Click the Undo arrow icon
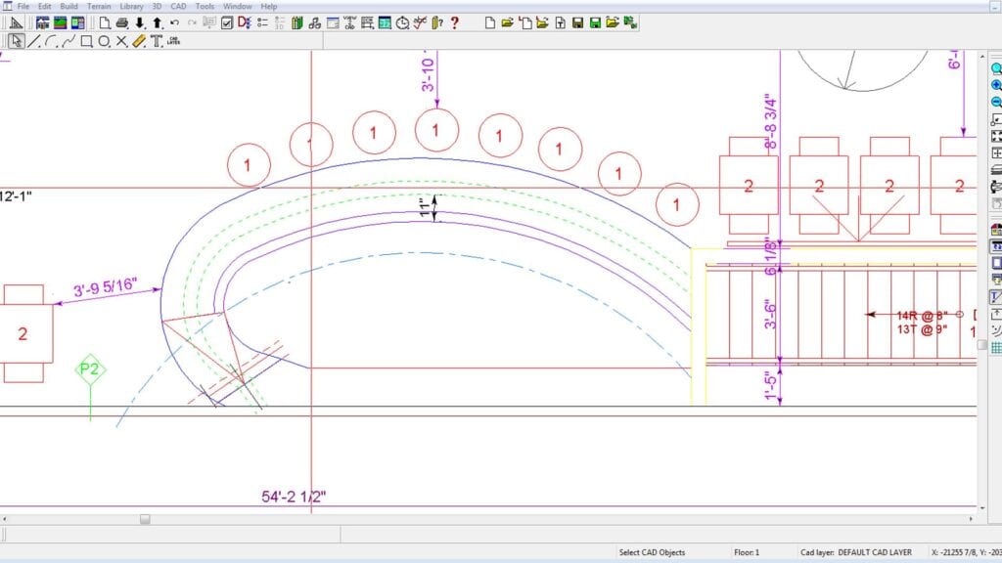This screenshot has height=563, width=1002. [x=174, y=23]
